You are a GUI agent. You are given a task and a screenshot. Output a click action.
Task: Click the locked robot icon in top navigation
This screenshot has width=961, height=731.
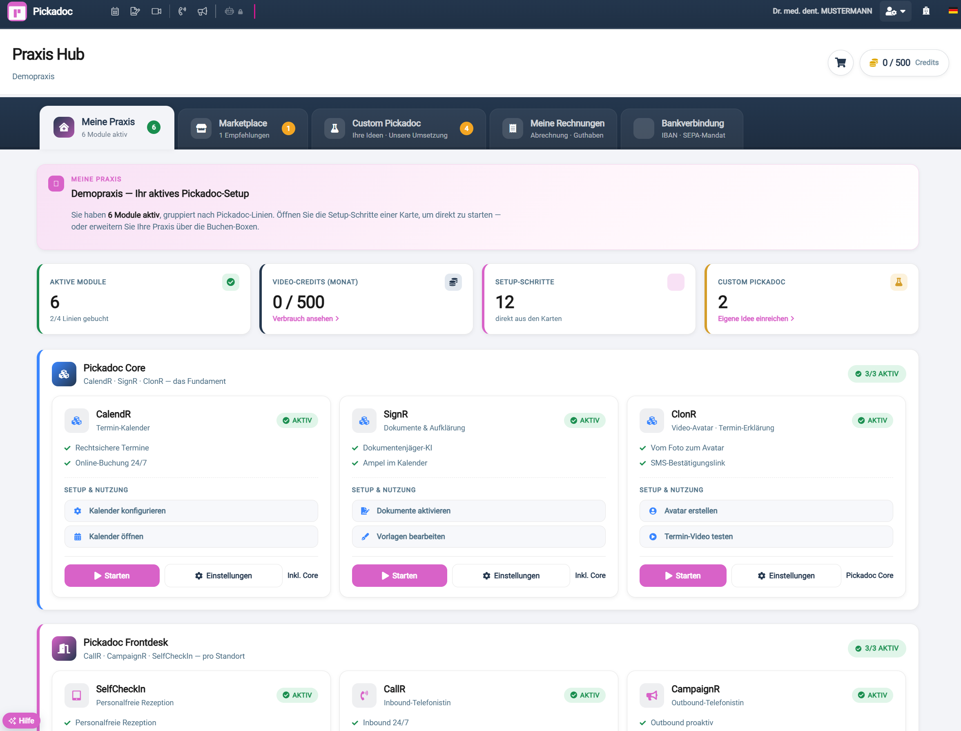[x=234, y=11]
